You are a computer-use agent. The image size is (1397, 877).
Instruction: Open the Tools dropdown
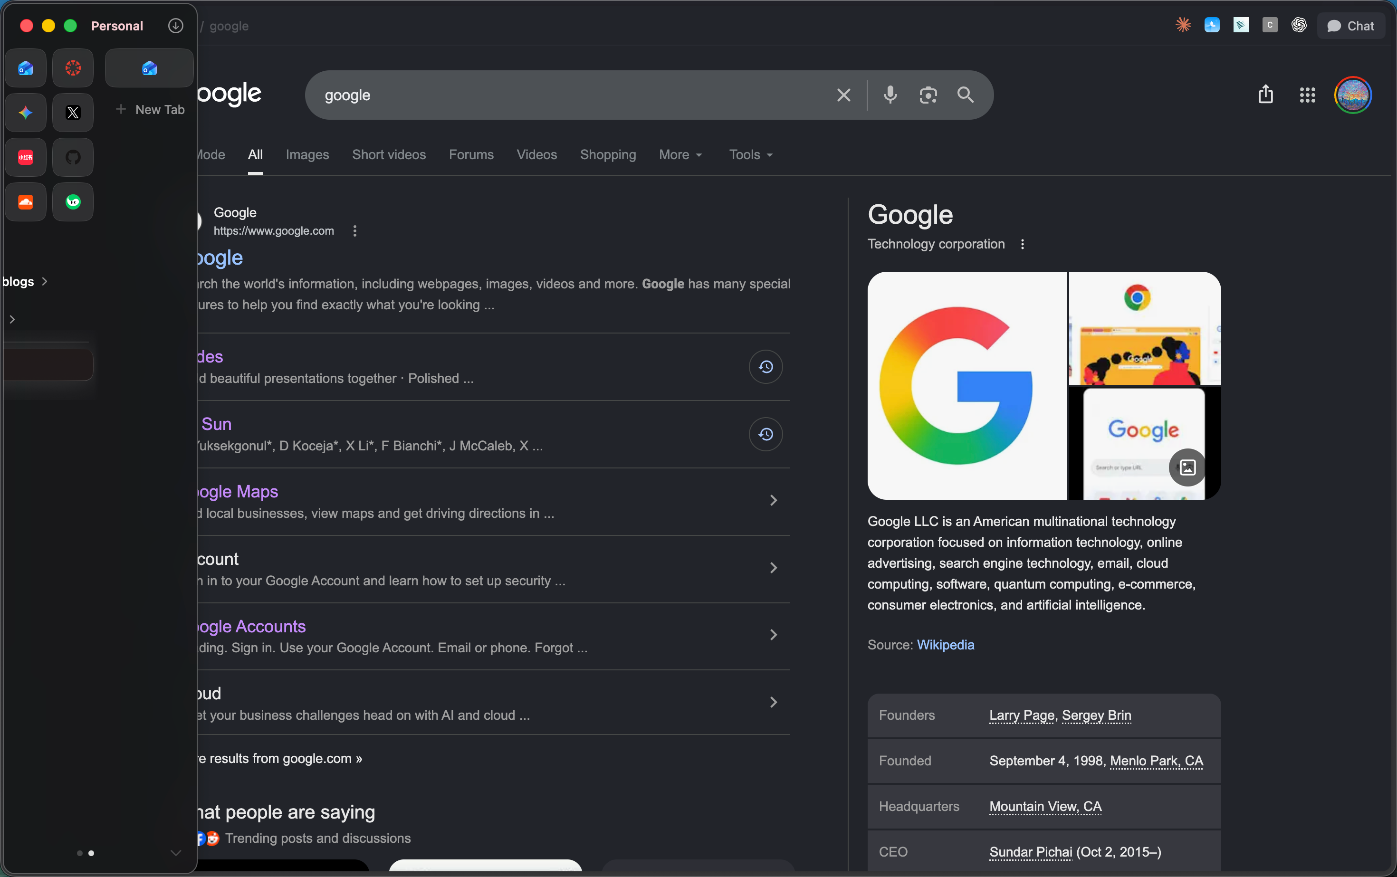(751, 155)
